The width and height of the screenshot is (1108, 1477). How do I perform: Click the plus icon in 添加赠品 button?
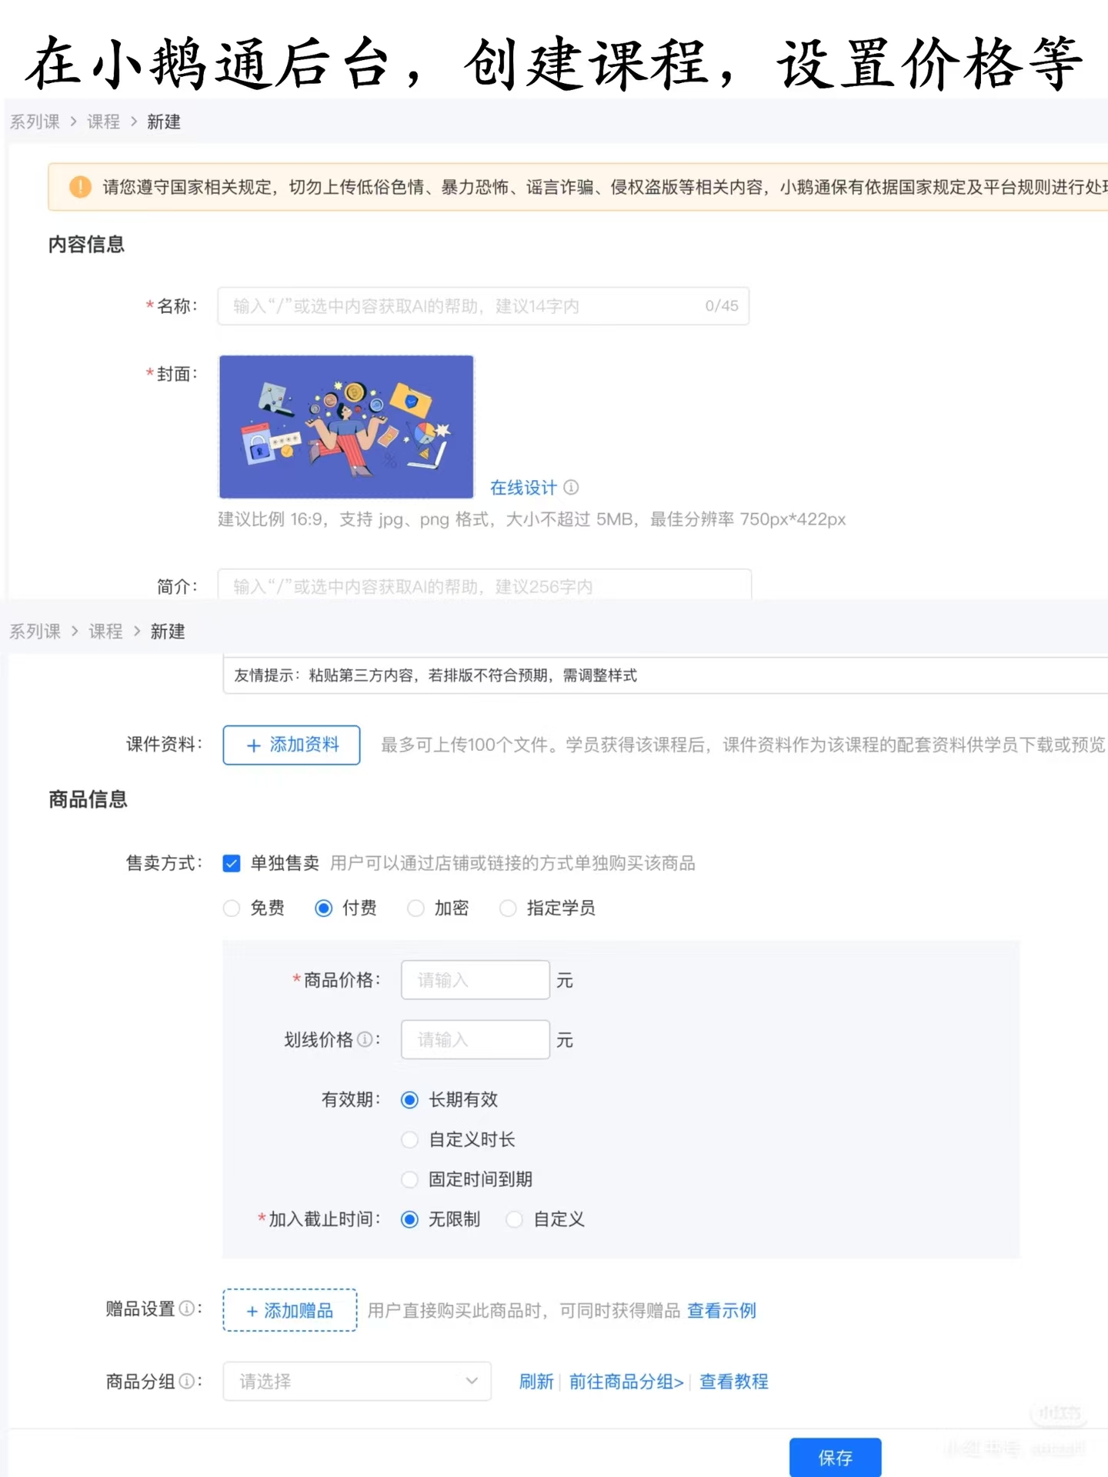[x=252, y=1311]
